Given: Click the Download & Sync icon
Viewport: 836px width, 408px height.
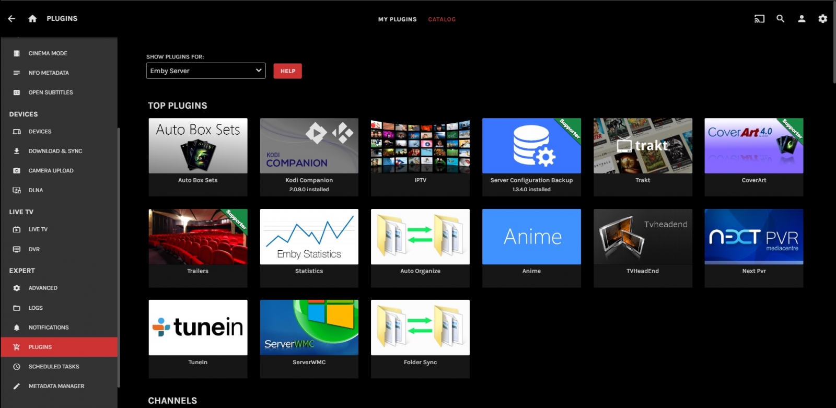Looking at the screenshot, I should (17, 151).
